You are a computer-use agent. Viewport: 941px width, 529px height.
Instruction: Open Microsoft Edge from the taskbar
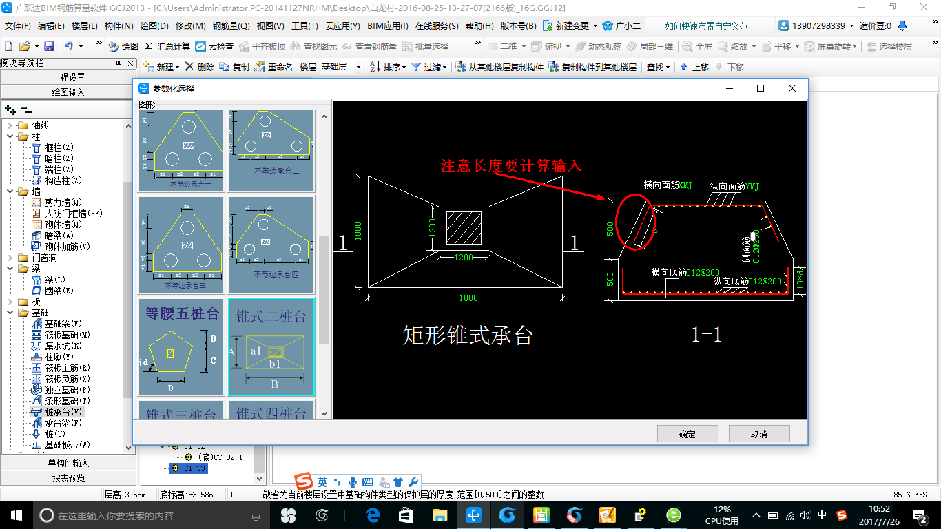click(373, 515)
